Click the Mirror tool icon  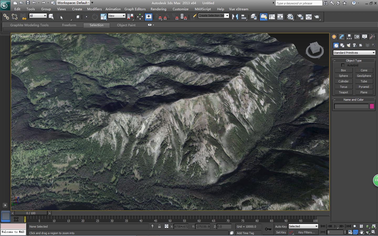coord(235,17)
